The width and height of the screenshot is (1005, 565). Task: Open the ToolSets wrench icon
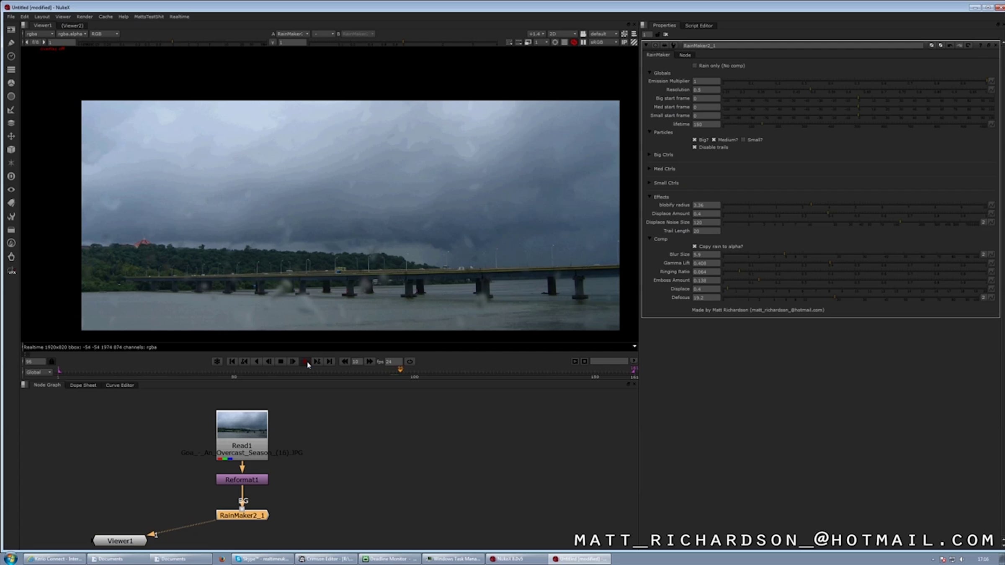[11, 216]
